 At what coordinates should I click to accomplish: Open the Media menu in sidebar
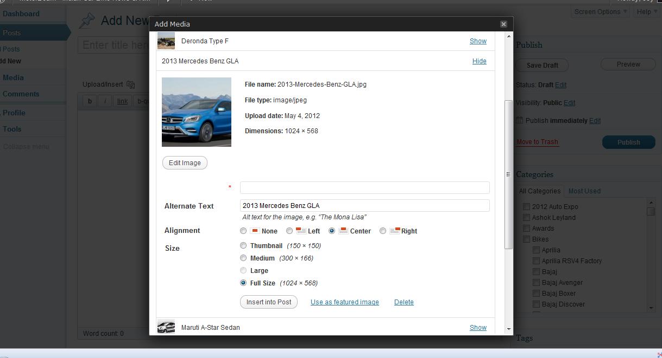13,77
